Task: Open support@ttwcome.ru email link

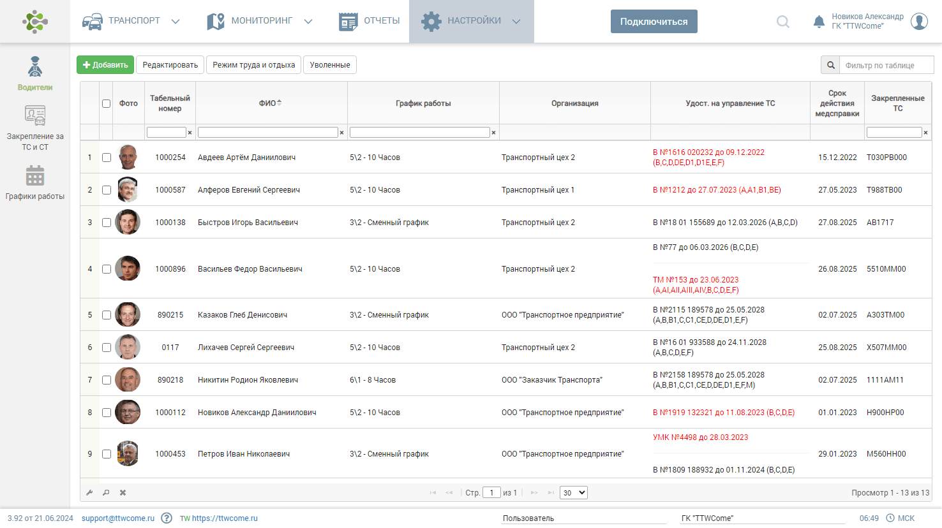Action: point(118,518)
